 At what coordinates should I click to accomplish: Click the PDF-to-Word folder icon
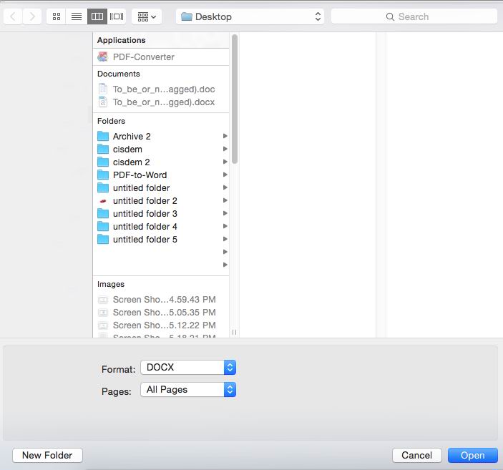coord(103,175)
